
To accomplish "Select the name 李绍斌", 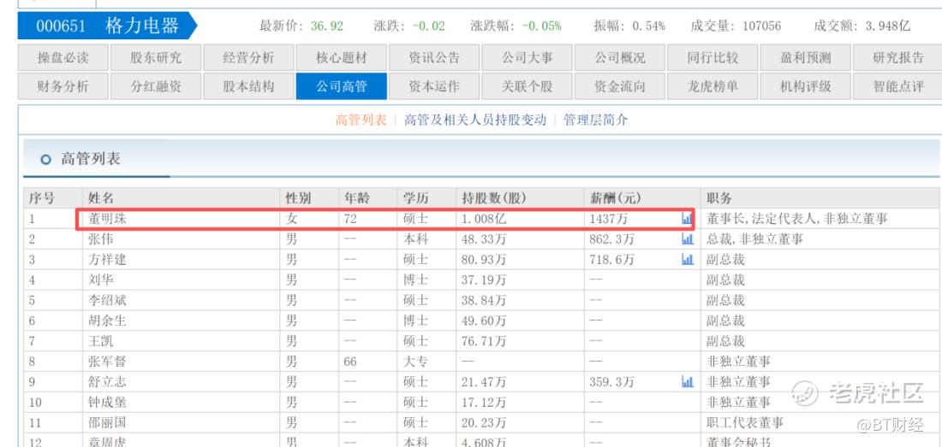I will click(108, 300).
